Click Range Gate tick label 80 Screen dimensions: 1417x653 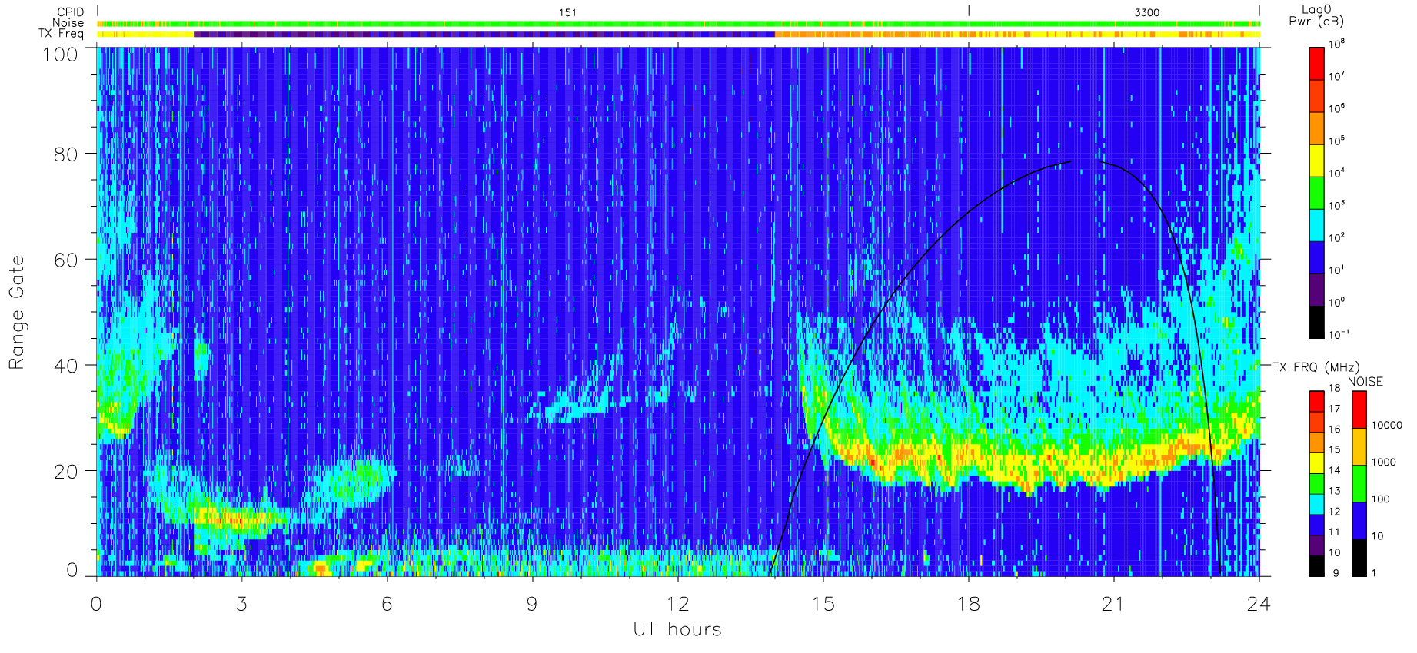click(x=65, y=154)
